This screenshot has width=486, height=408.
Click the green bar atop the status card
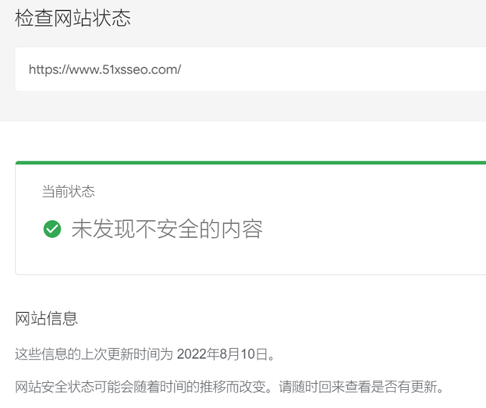coord(251,163)
